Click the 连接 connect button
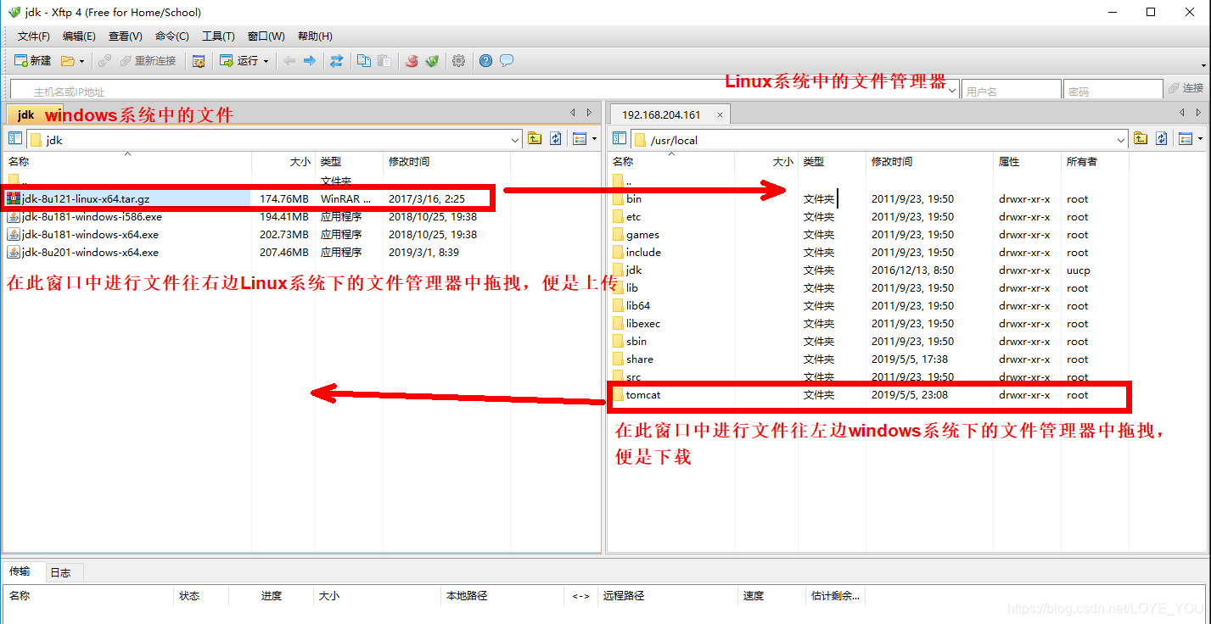 pos(1186,88)
